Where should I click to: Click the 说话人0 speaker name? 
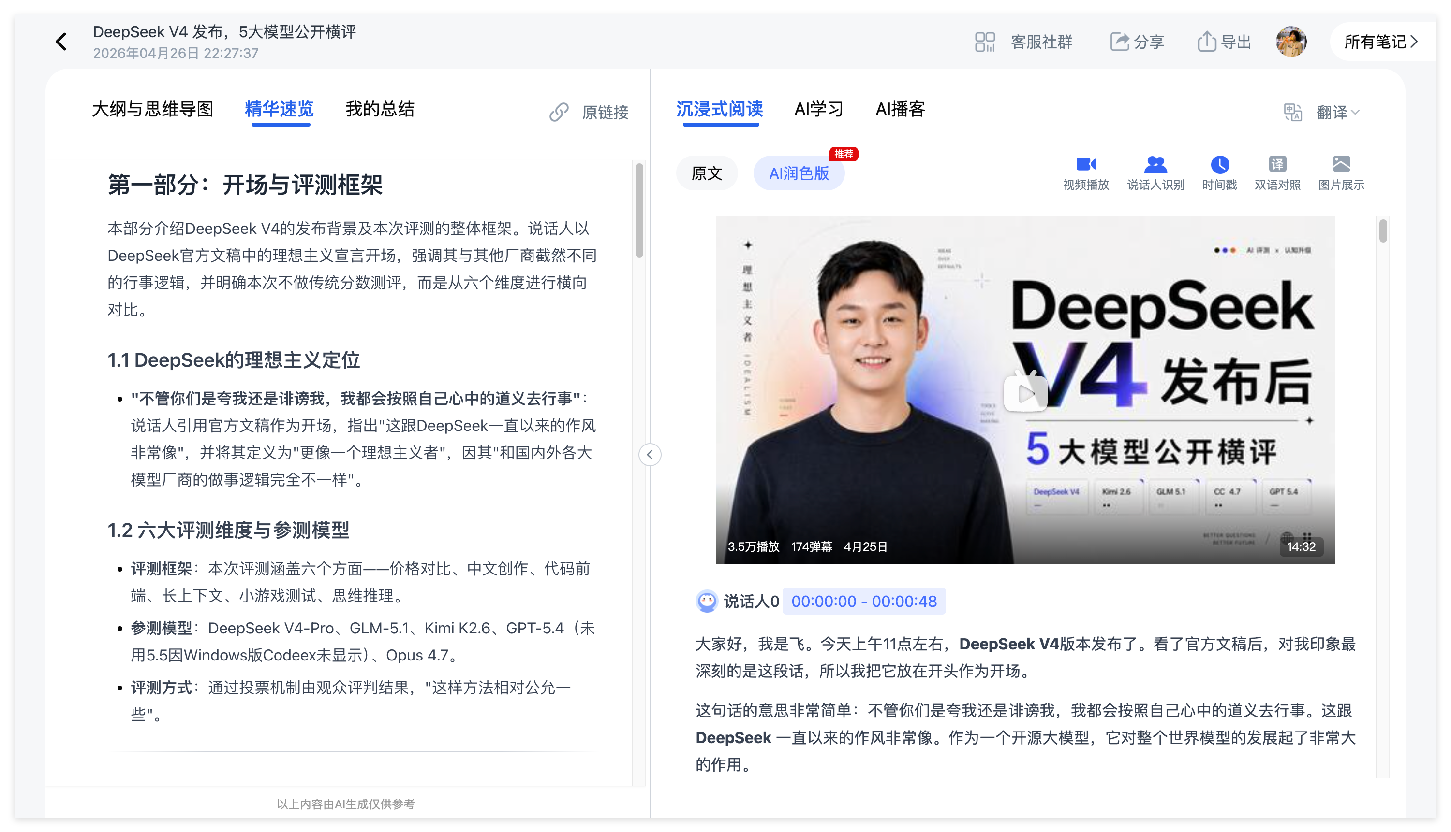[x=751, y=601]
